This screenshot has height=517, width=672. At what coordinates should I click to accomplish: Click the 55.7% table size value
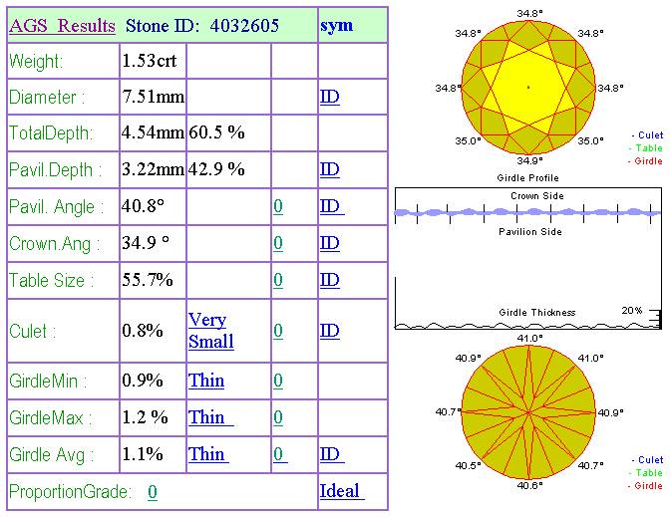tap(148, 280)
